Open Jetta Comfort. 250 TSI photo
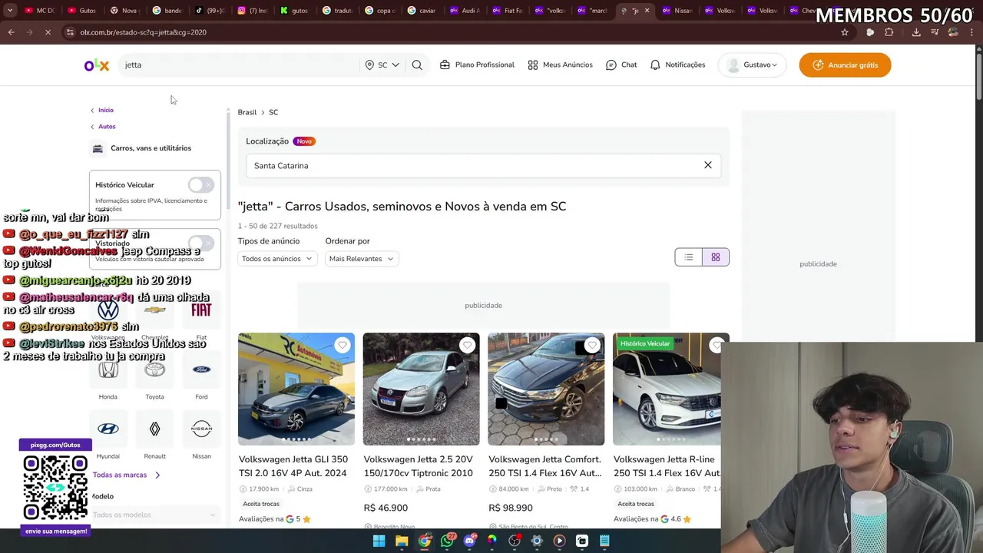This screenshot has width=983, height=553. (x=546, y=389)
